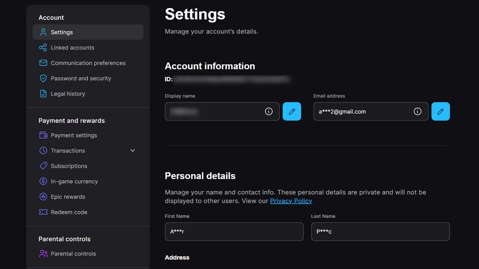Click the Address label
The image size is (479, 269).
[177, 257]
